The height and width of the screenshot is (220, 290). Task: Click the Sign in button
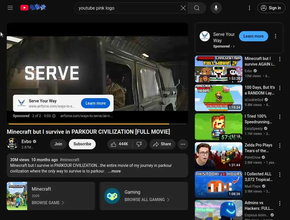[271, 8]
